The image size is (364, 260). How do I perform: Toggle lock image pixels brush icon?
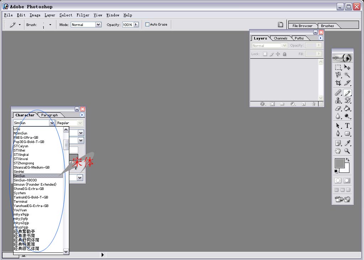(271, 54)
